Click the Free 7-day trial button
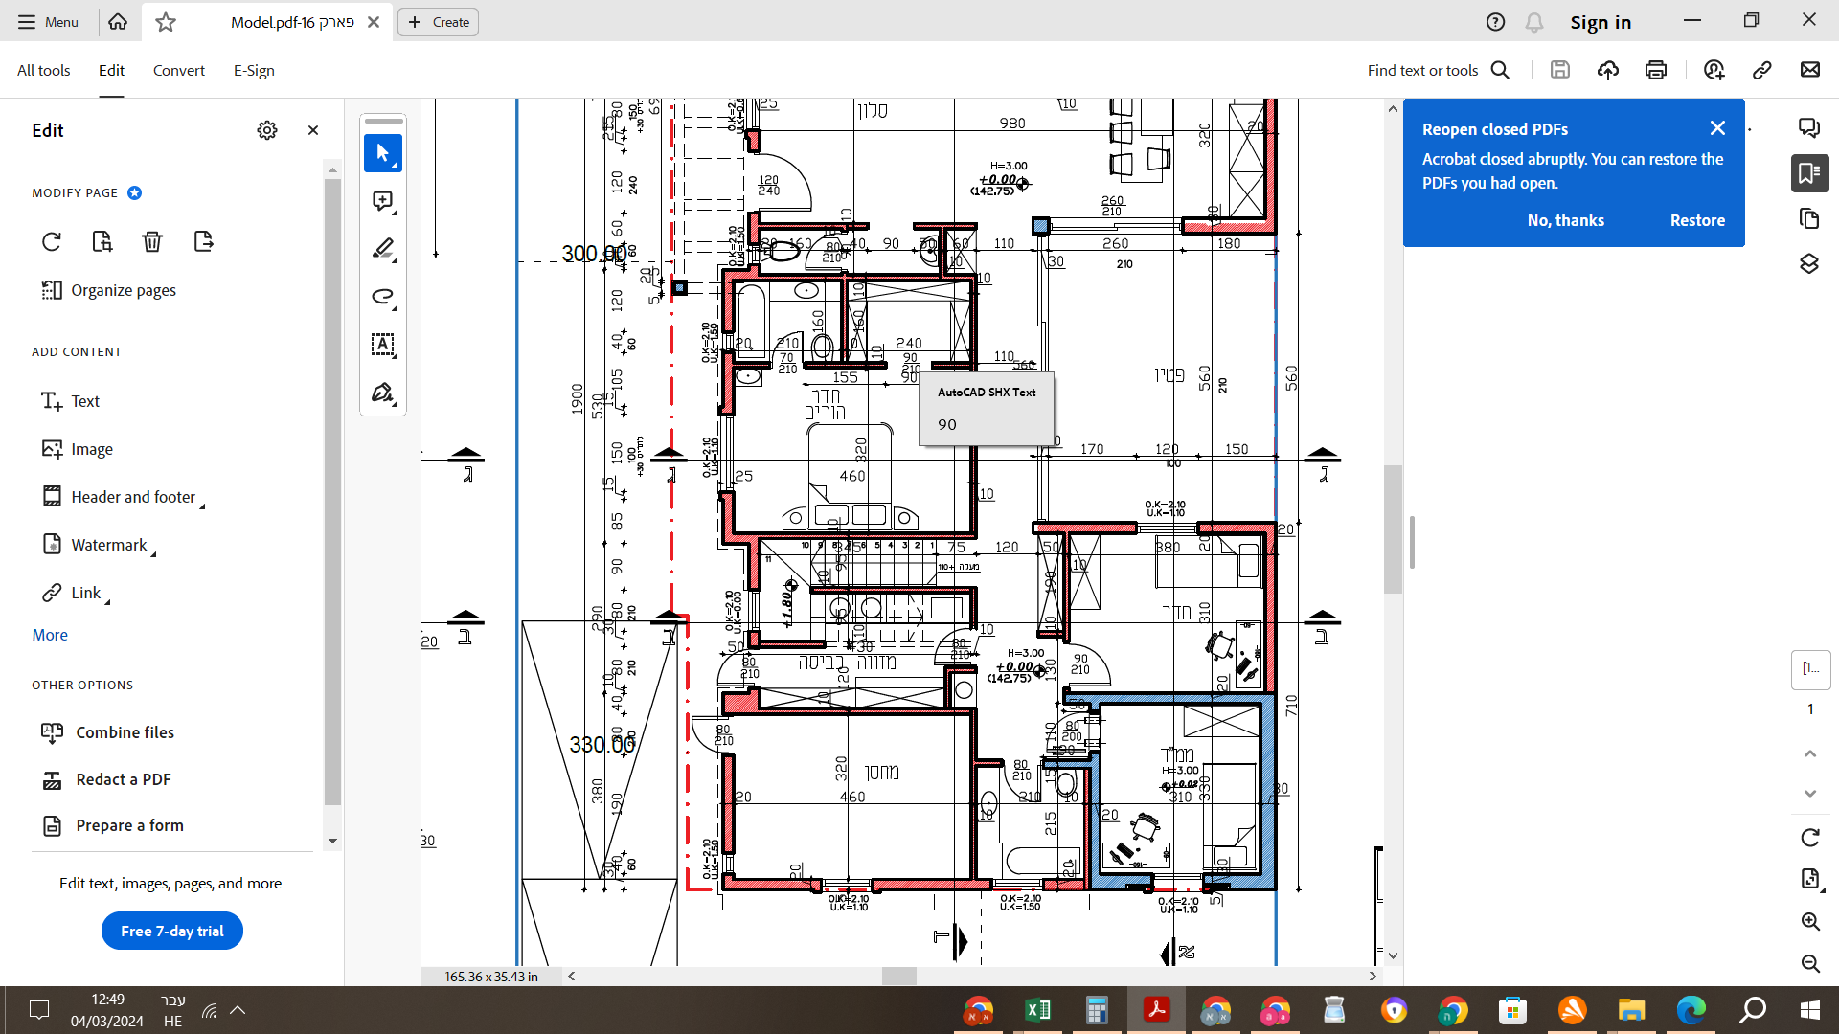This screenshot has width=1839, height=1034. point(172,931)
